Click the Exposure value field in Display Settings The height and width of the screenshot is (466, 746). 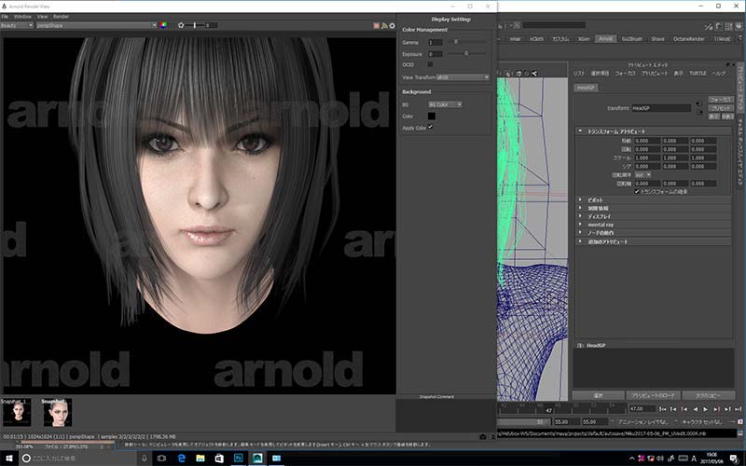pyautogui.click(x=435, y=54)
